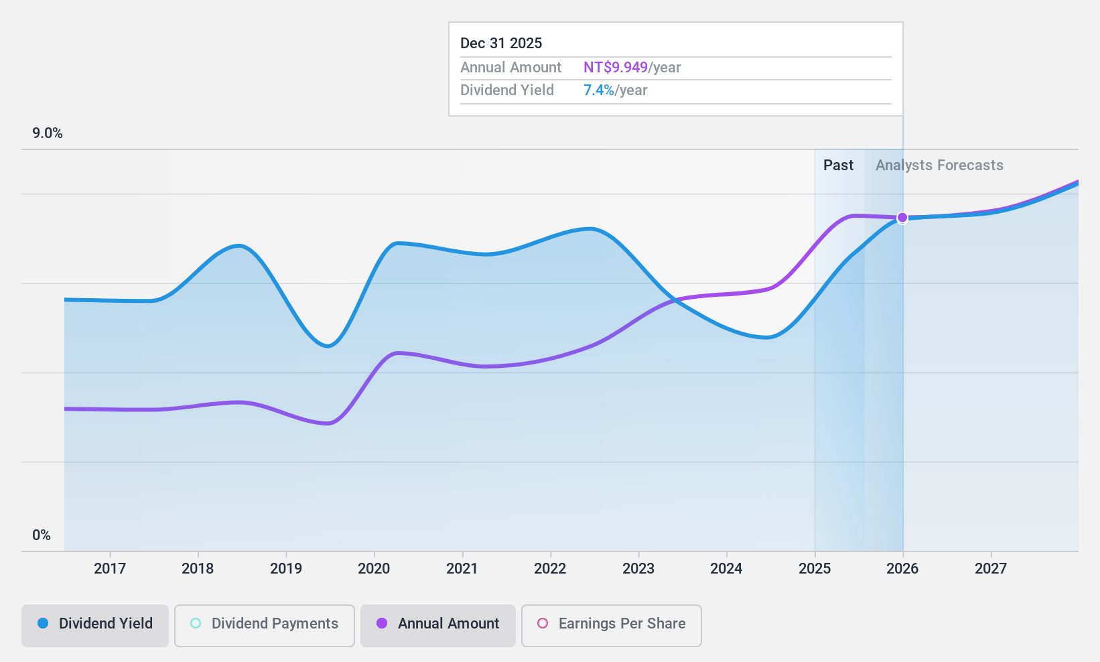Select the purple Dec 31 2025 data point
Viewport: 1100px width, 662px height.
coord(902,218)
